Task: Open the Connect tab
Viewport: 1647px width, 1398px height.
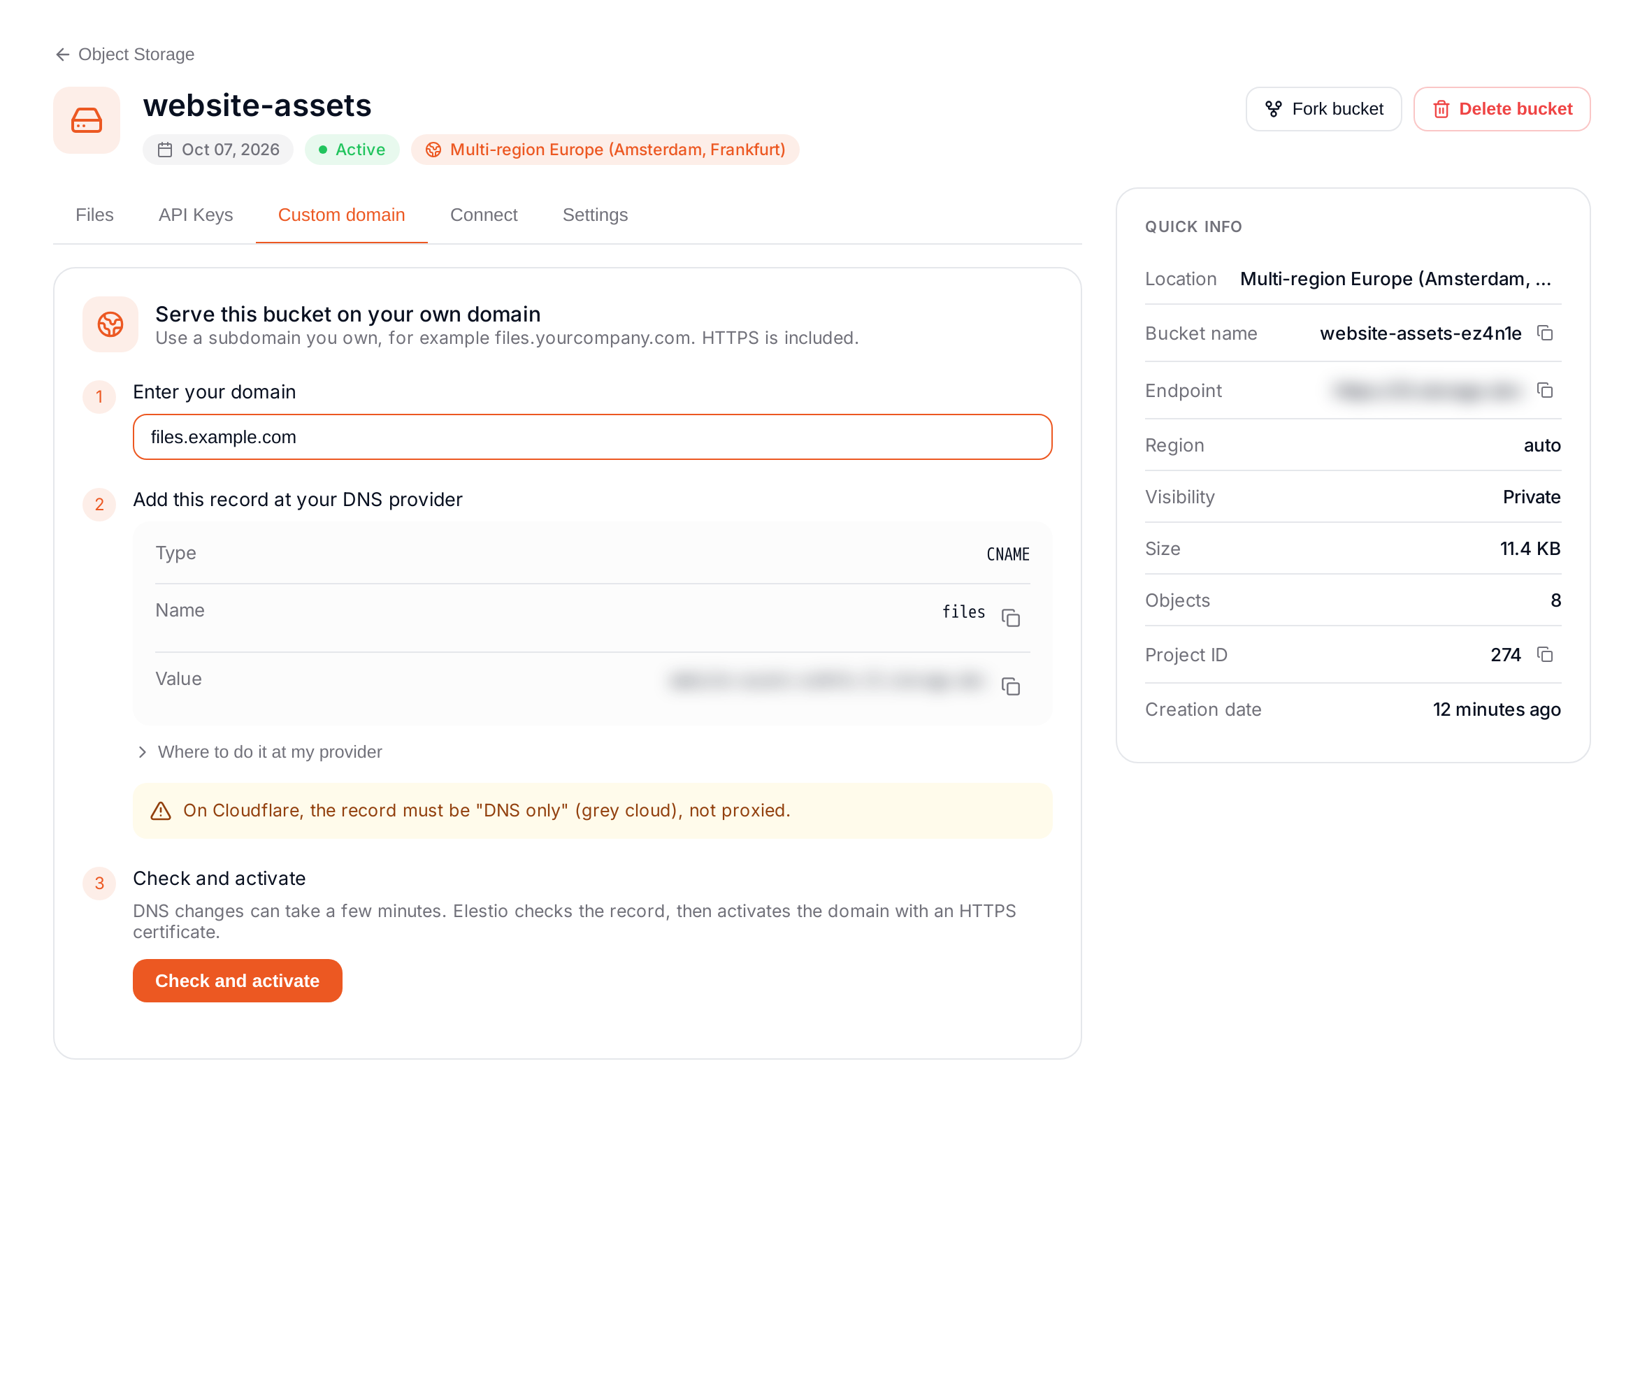Action: 484,215
